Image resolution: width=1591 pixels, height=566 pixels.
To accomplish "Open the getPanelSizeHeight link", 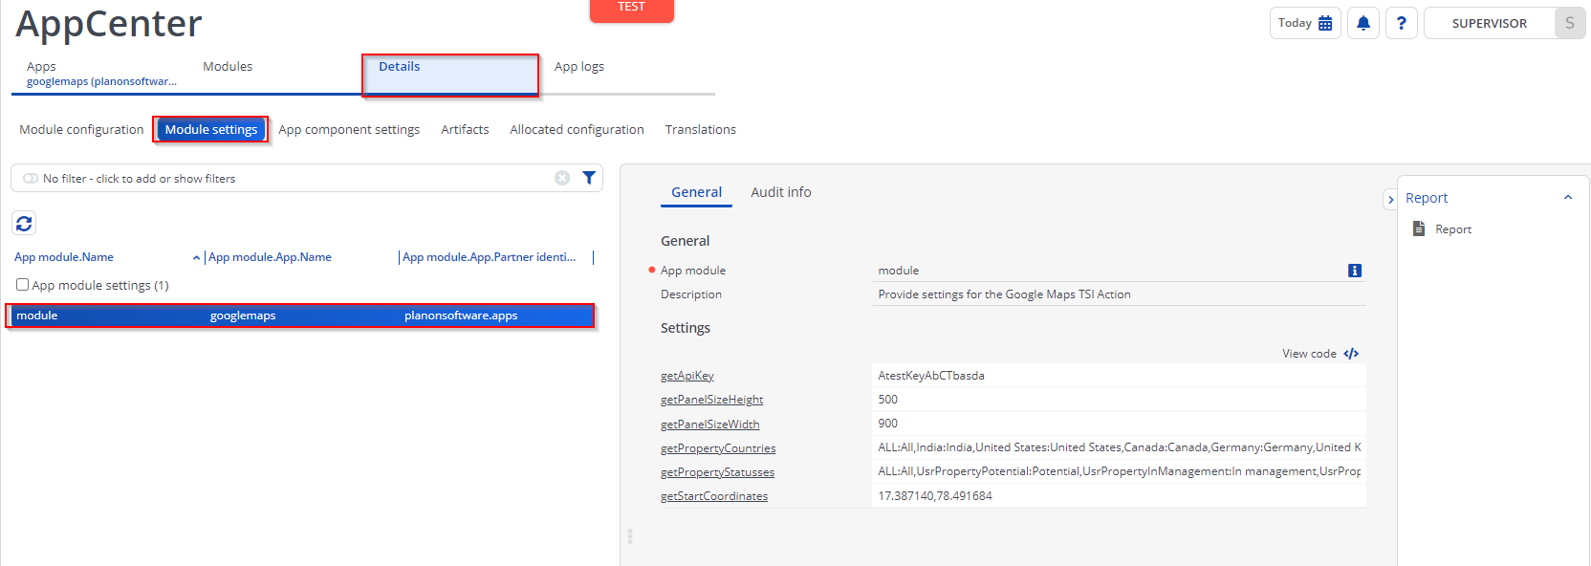I will click(x=711, y=400).
